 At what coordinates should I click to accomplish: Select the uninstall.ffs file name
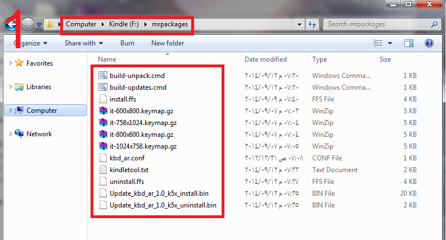pyautogui.click(x=127, y=181)
